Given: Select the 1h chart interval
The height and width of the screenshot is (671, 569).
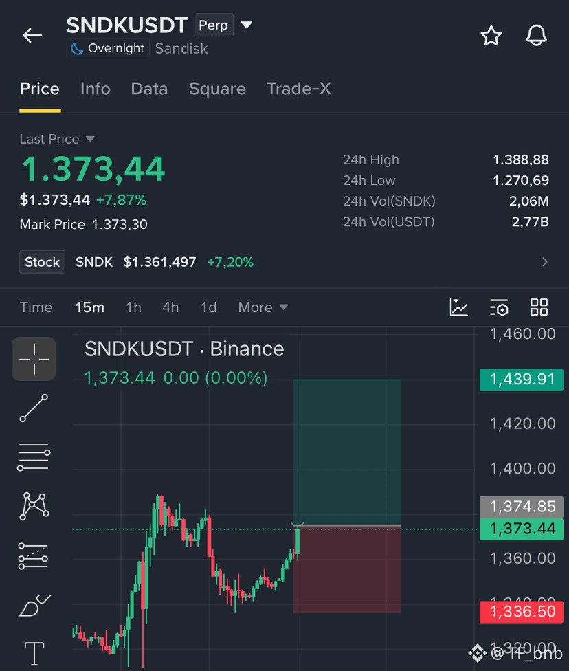Looking at the screenshot, I should pos(133,307).
